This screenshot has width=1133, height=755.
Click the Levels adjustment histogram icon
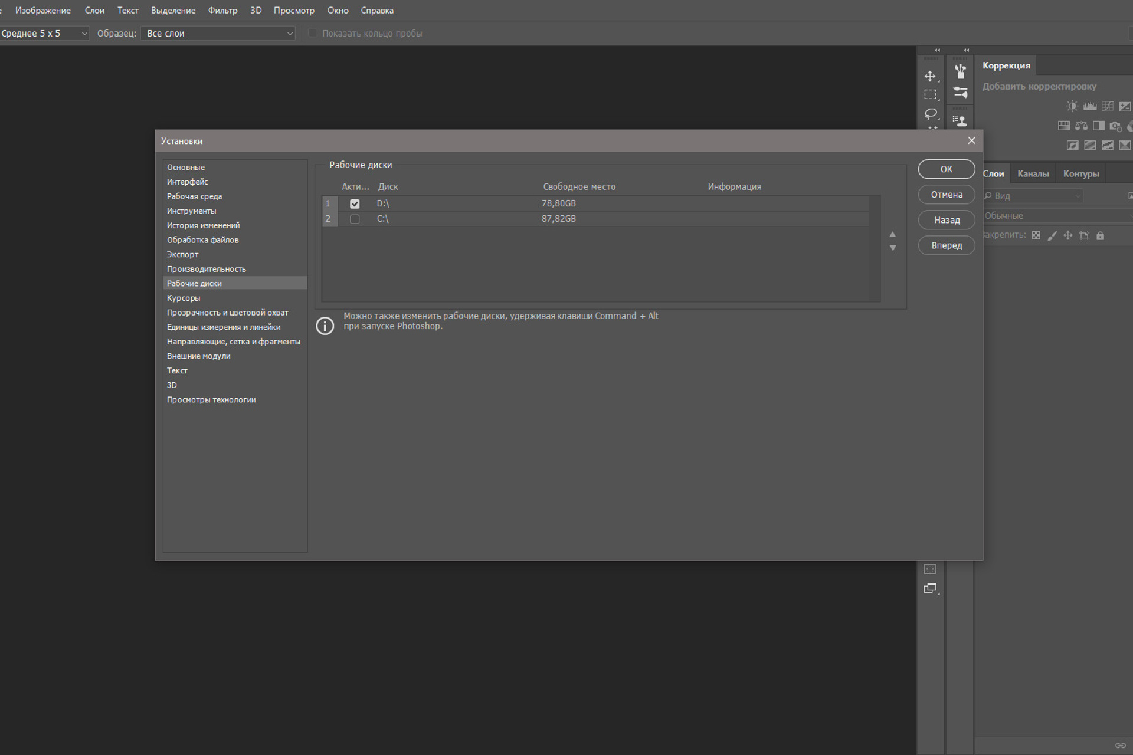tap(1089, 106)
